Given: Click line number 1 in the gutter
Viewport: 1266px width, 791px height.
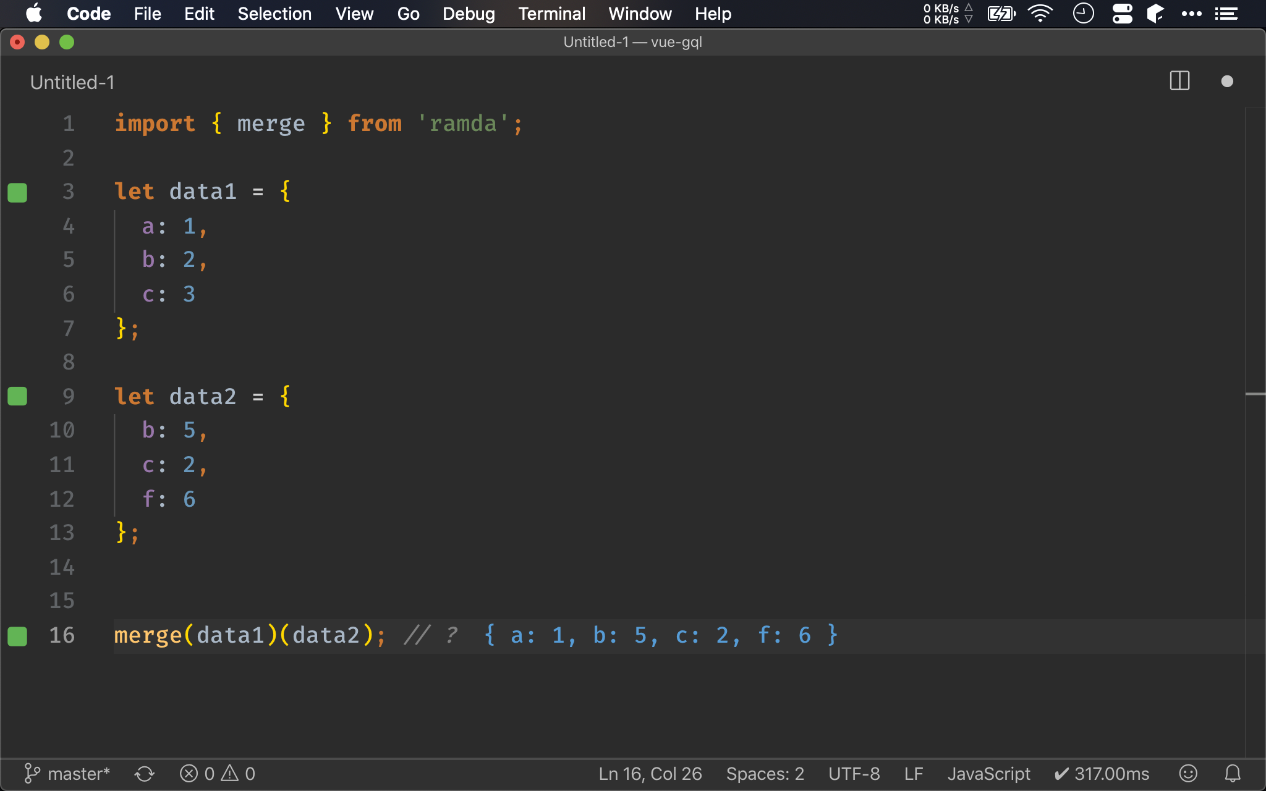Looking at the screenshot, I should (x=68, y=124).
